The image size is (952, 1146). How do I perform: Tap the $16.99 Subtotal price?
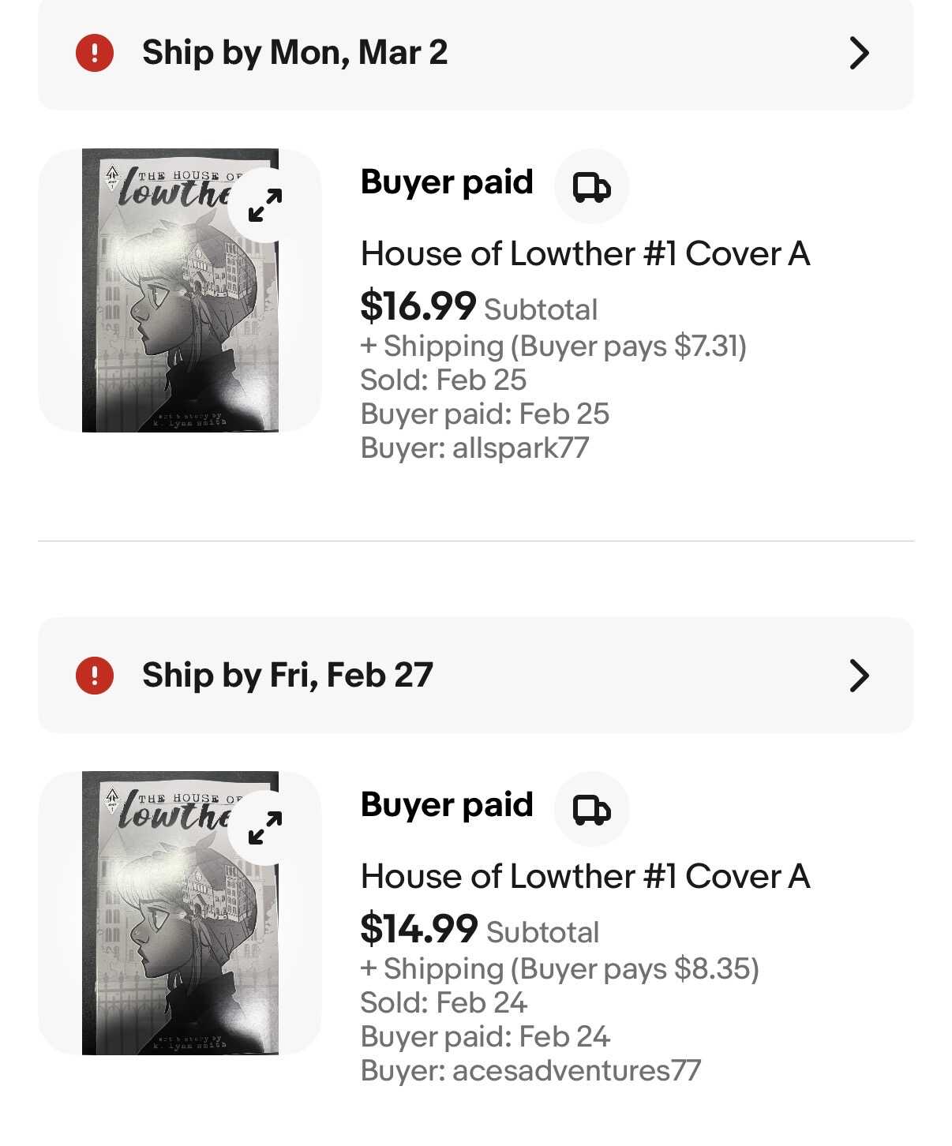coord(418,307)
